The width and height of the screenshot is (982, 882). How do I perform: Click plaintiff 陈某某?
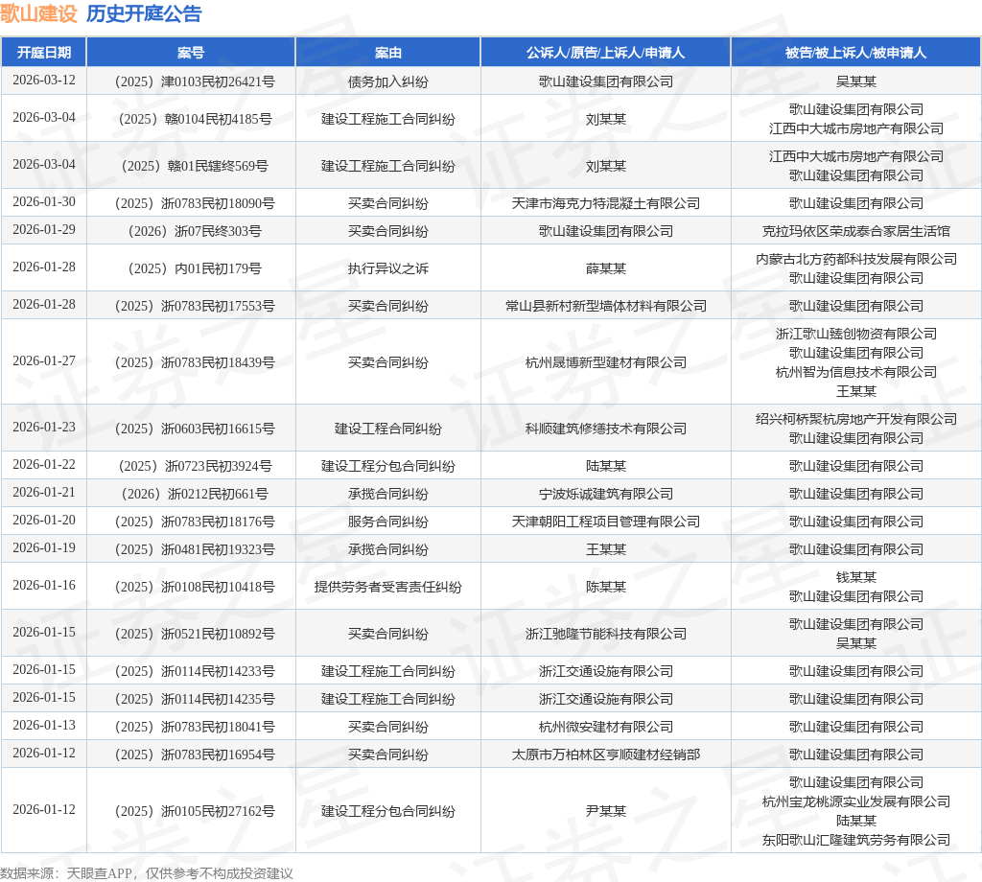coord(606,587)
